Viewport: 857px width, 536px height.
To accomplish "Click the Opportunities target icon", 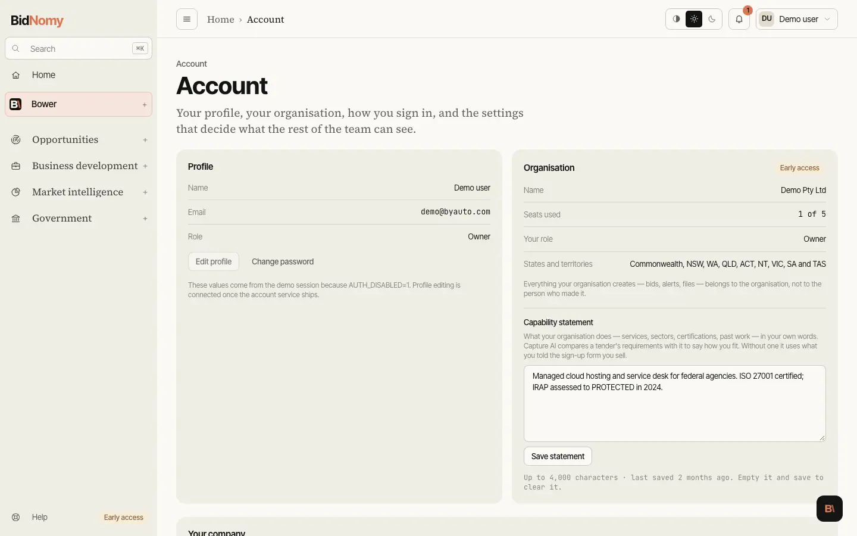I will pyautogui.click(x=16, y=140).
